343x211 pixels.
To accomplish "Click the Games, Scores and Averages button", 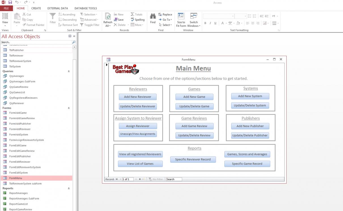I will 247,154.
